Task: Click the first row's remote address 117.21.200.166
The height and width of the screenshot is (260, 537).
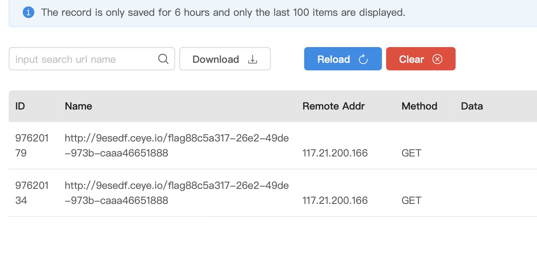Action: [x=335, y=153]
